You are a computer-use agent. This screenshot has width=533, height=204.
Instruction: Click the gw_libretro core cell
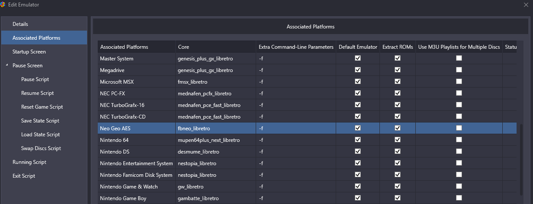pyautogui.click(x=215, y=187)
